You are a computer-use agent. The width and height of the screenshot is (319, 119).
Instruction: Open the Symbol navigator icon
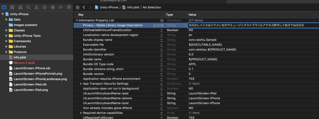click(20, 7)
